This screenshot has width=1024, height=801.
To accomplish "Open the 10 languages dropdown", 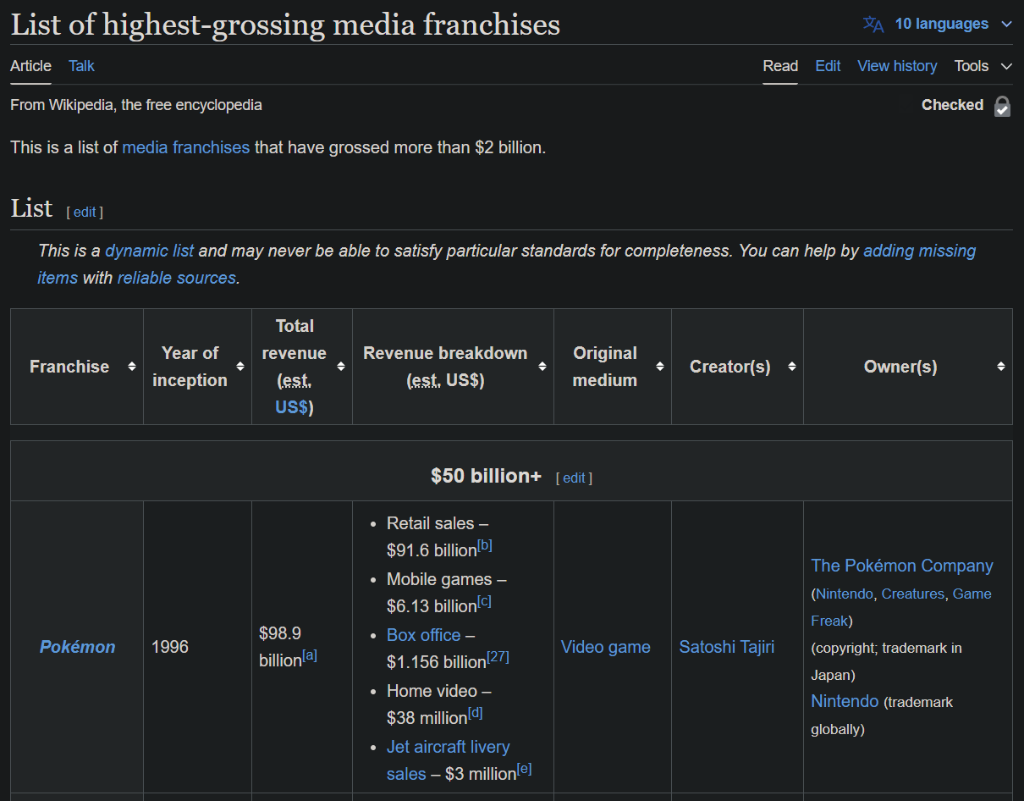I will pyautogui.click(x=953, y=24).
